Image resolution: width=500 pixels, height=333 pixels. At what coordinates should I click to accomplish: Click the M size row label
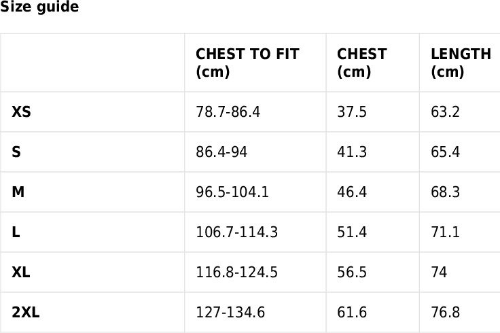point(18,192)
